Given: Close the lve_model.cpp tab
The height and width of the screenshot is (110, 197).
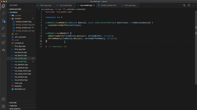Looking at the screenshot, I should (94, 5).
